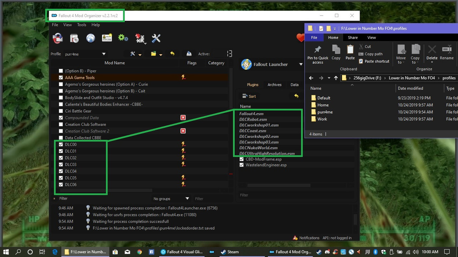Viewport: 458px width, 257px height.
Task: Click the Notifications warning icon
Action: 295,238
